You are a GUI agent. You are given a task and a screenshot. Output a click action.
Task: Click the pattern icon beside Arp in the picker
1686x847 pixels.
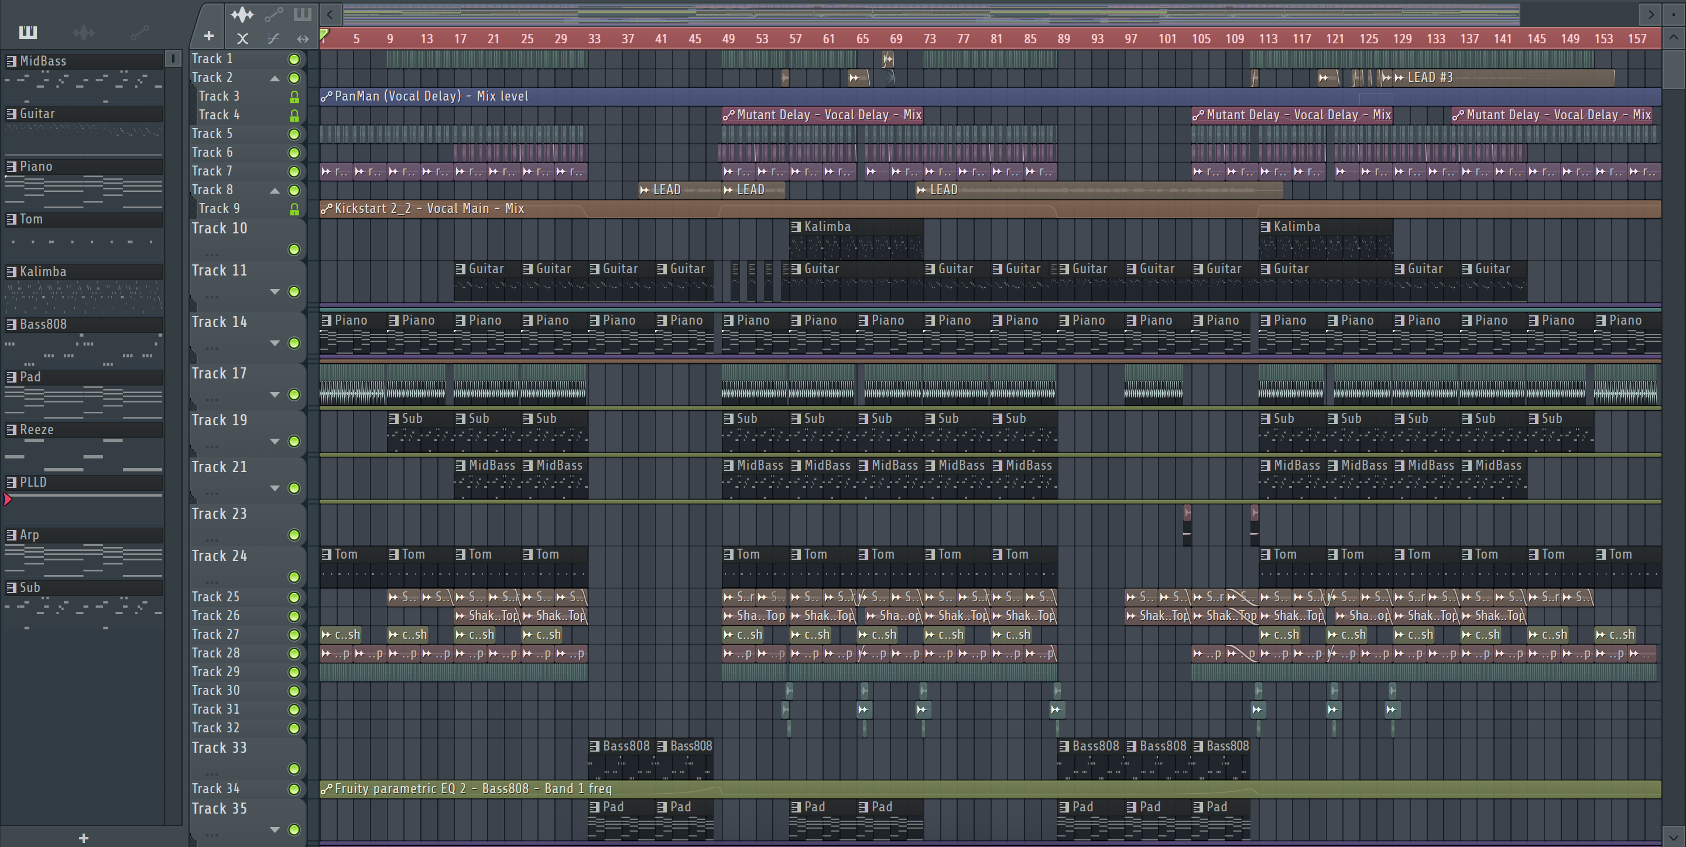tap(11, 535)
